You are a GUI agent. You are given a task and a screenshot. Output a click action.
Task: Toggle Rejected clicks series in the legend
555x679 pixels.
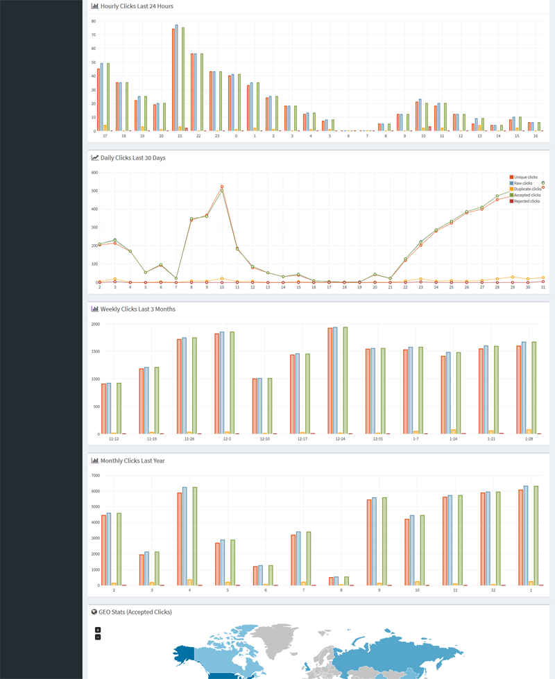point(527,201)
